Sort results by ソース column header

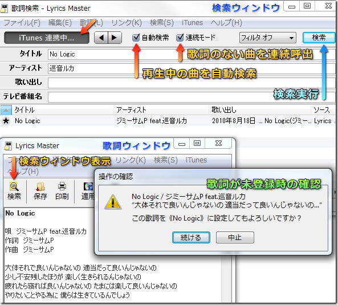click(323, 110)
